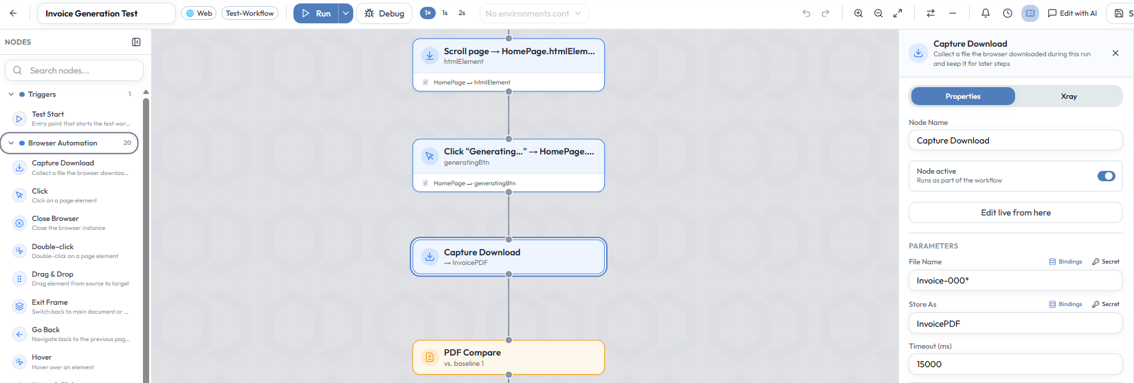Click the nodes list scrollbar
1134x383 pixels.
146,240
